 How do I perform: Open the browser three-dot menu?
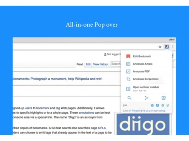click(173, 47)
